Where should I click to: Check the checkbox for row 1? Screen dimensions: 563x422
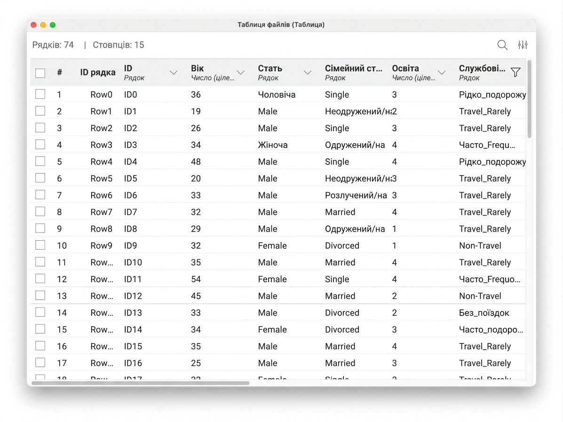40,94
